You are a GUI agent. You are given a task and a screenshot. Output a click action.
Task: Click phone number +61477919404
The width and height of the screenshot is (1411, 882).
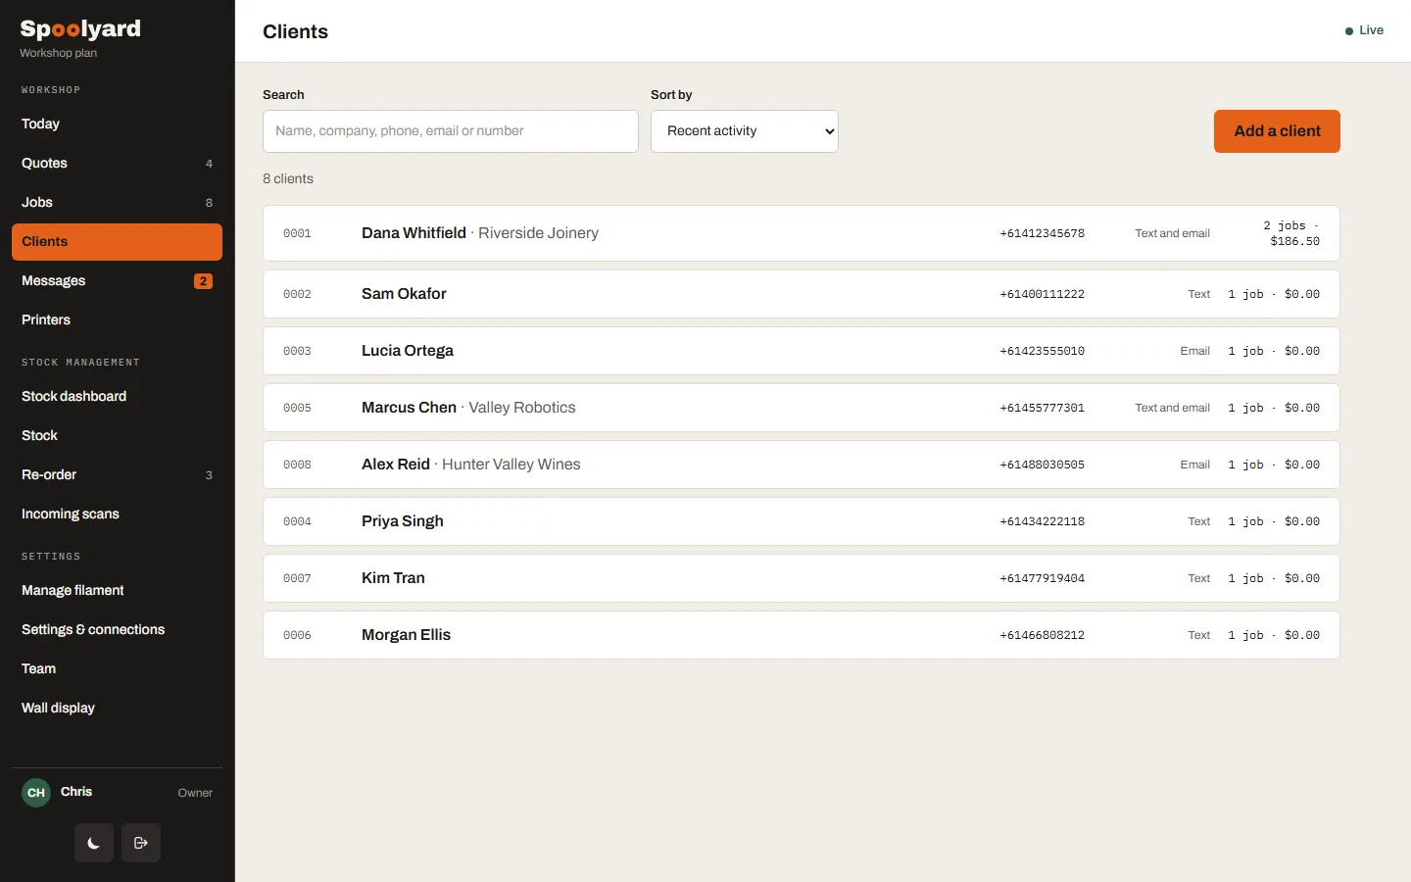tap(1042, 578)
